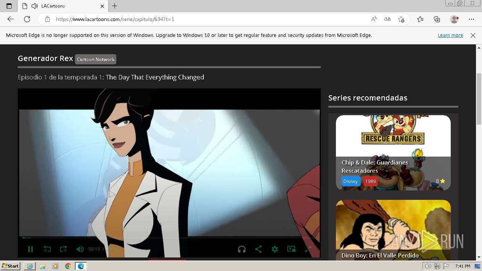
Task: Click the 7:41 PM system clock
Action: click(x=463, y=266)
